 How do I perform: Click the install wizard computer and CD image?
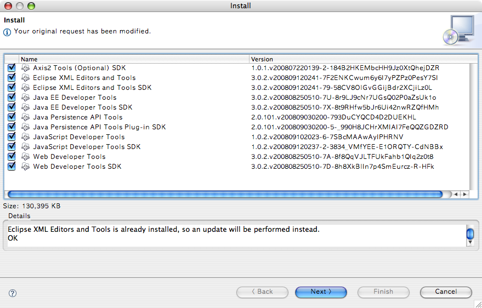click(x=459, y=30)
